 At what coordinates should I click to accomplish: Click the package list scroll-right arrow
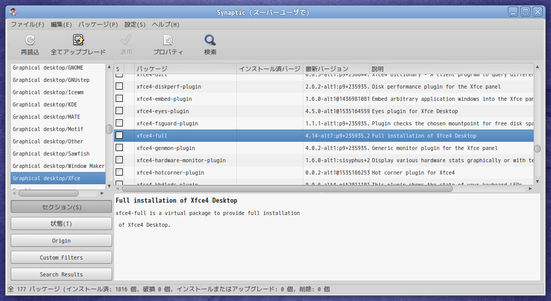[x=530, y=189]
